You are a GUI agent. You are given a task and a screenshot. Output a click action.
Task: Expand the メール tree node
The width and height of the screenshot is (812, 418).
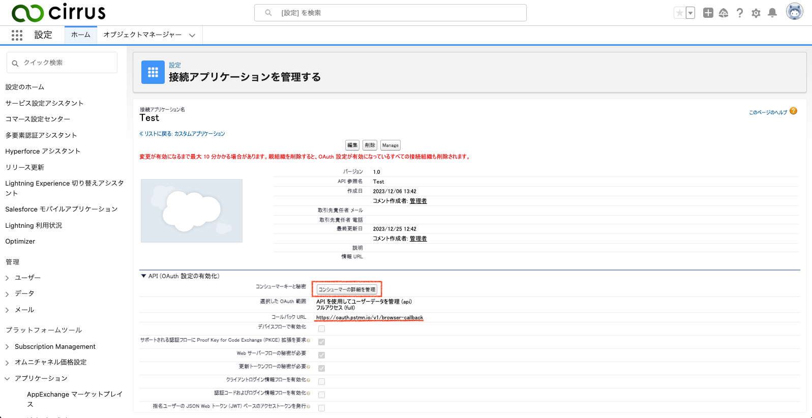[x=7, y=310]
